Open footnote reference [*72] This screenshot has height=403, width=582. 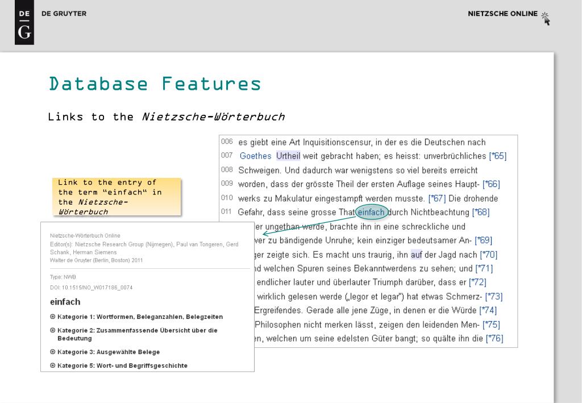point(477,282)
